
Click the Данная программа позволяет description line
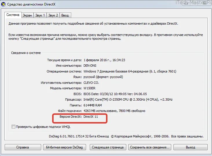tap(93, 23)
